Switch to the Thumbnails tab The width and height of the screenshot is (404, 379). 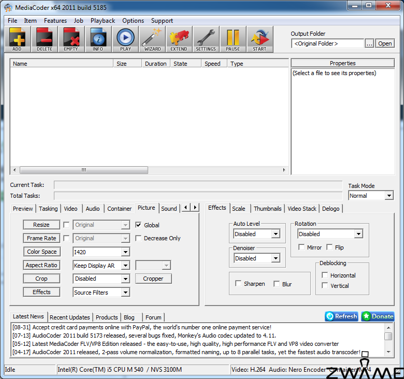pos(267,209)
